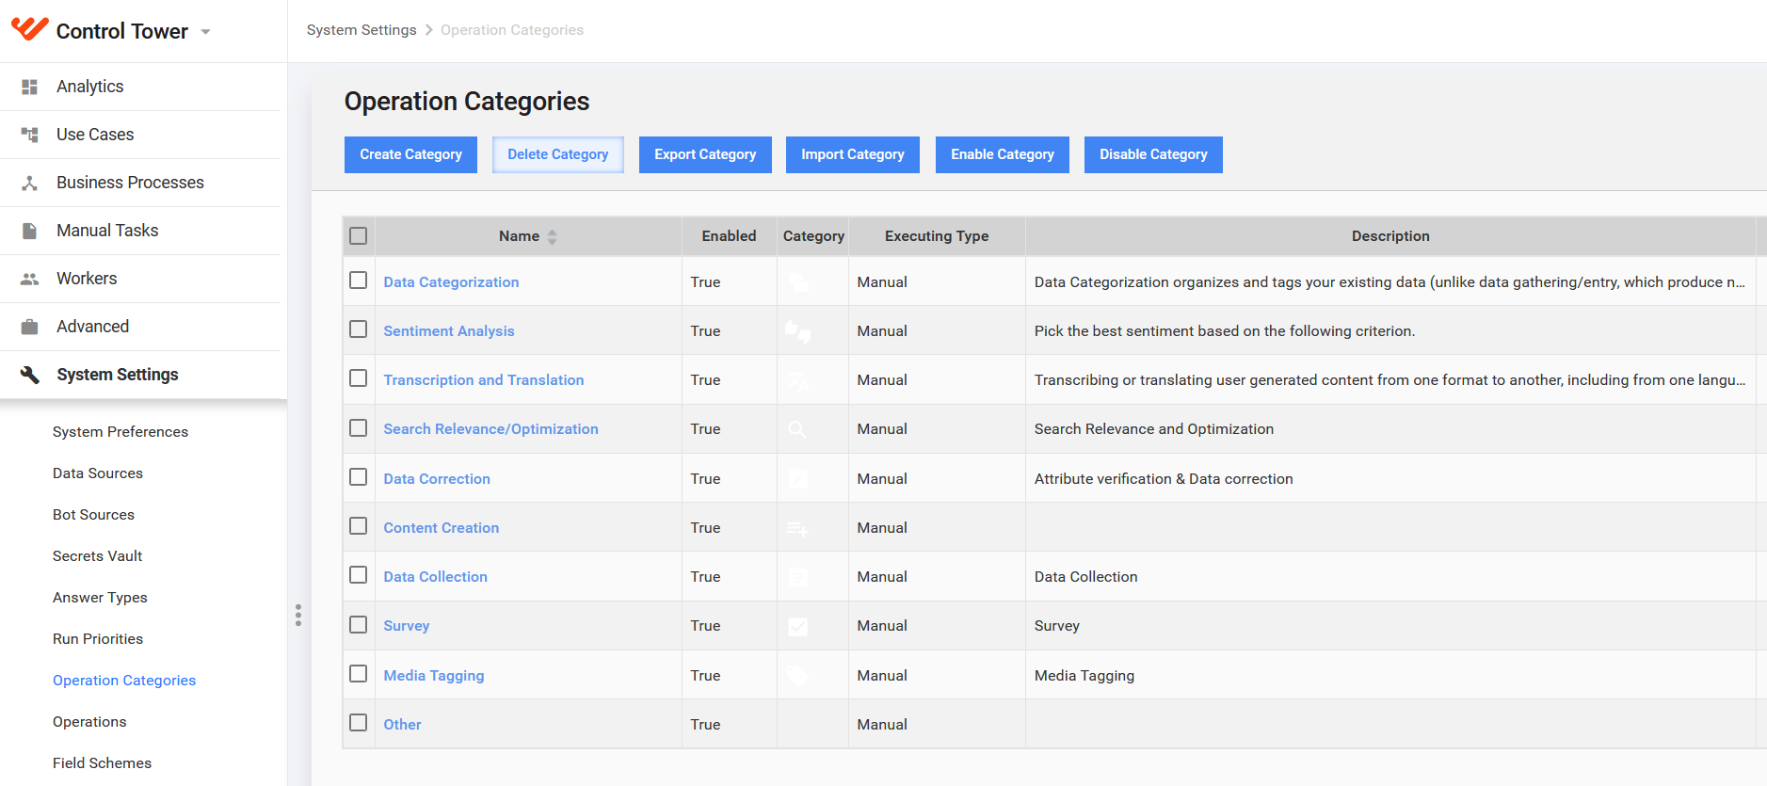Open the Data Correction category link
Image resolution: width=1767 pixels, height=786 pixels.
(x=437, y=479)
